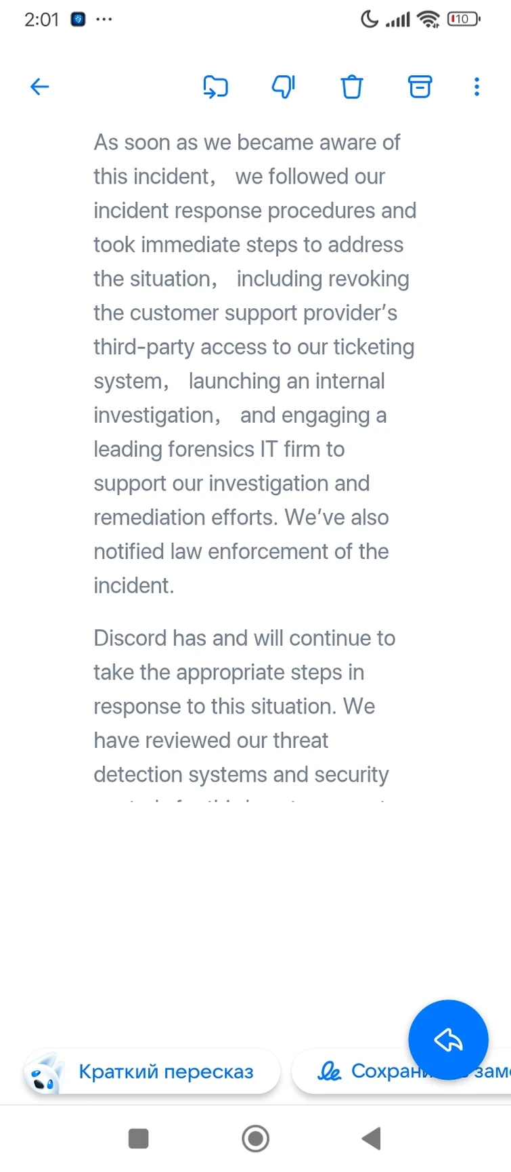Tap the Wi-Fi icon in status bar
Viewport: 511px width, 1172px height.
pos(428,19)
